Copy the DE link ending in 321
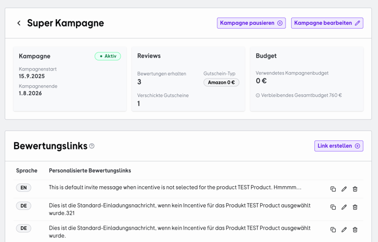This screenshot has height=242, width=378. [x=333, y=207]
